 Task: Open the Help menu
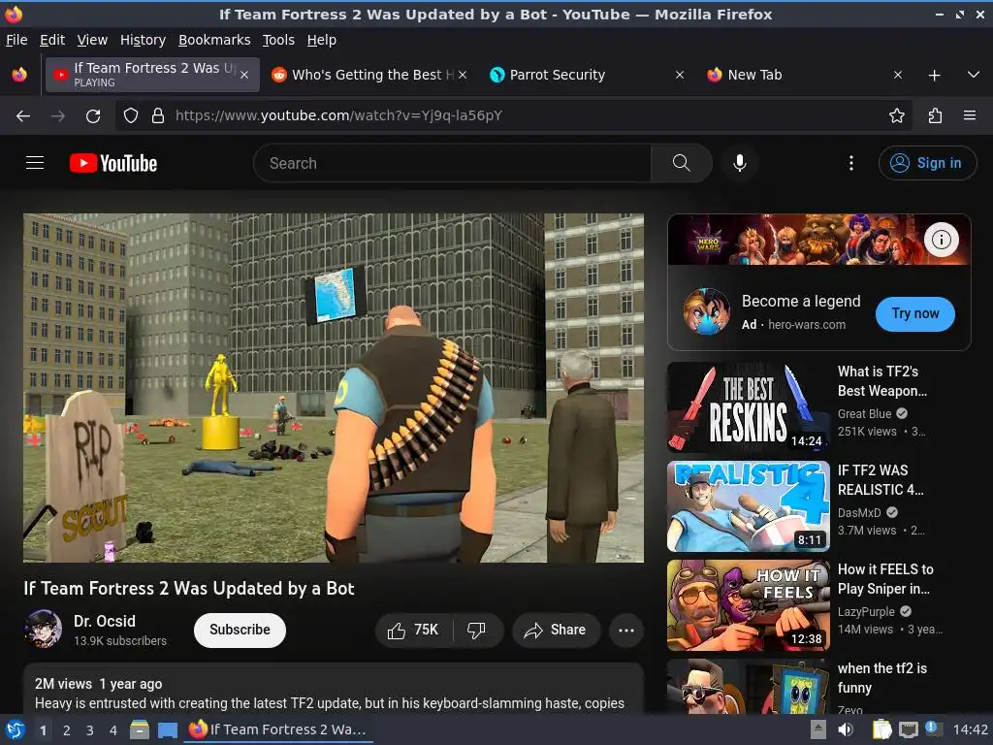(322, 40)
